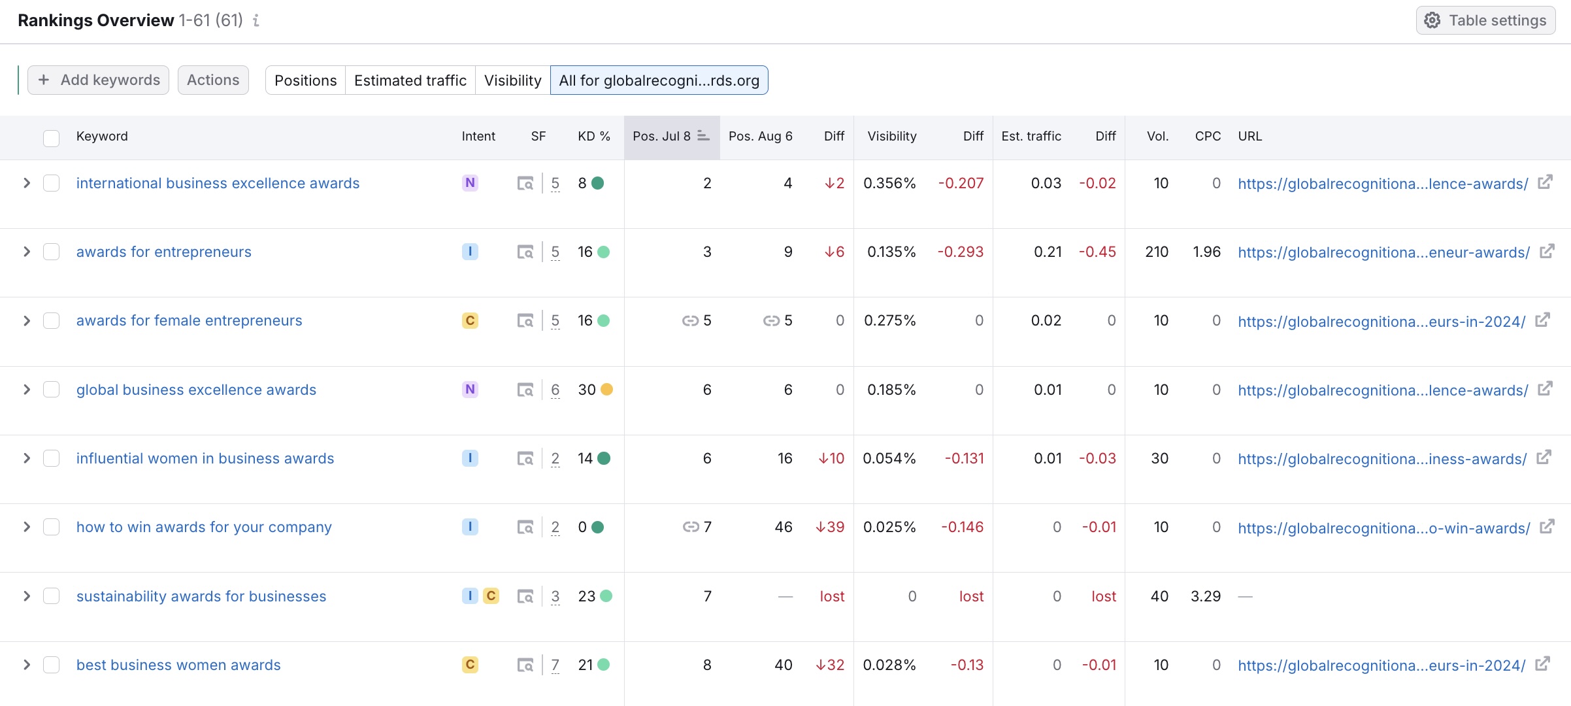1571x706 pixels.
Task: Select the All for globalrecogni...rds.org tab
Action: click(x=659, y=80)
